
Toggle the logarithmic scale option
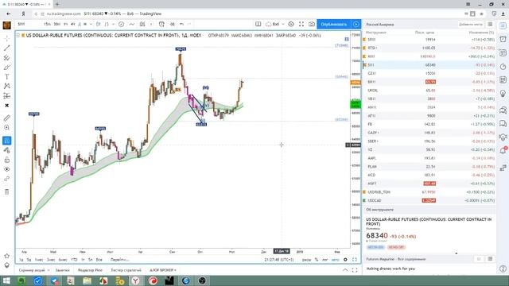(x=325, y=260)
